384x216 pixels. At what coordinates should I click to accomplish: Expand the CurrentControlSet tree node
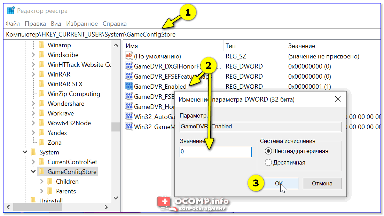click(x=33, y=162)
